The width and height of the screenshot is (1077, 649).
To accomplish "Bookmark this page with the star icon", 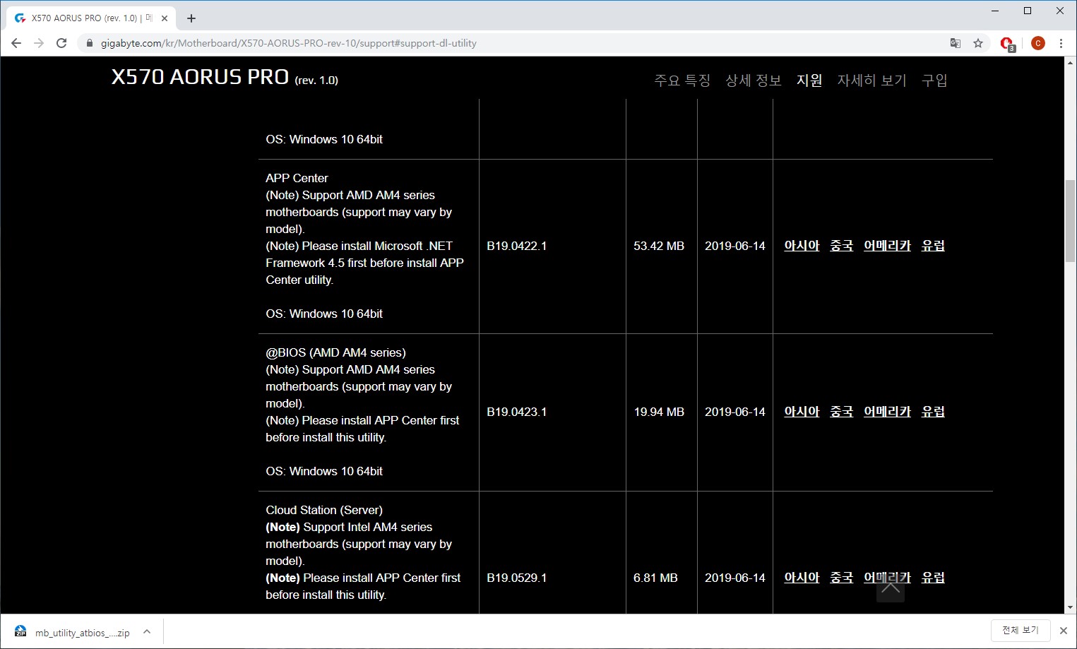I will 978,43.
